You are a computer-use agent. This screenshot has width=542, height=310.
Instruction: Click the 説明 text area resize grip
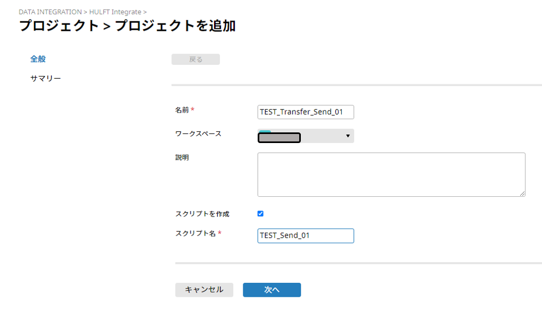tap(522, 194)
